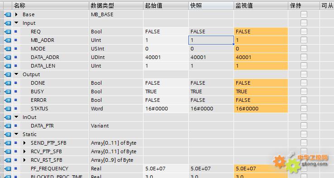Click the selected snapshot cell of MB_ADDR
334x178 pixels.
[x=211, y=40]
